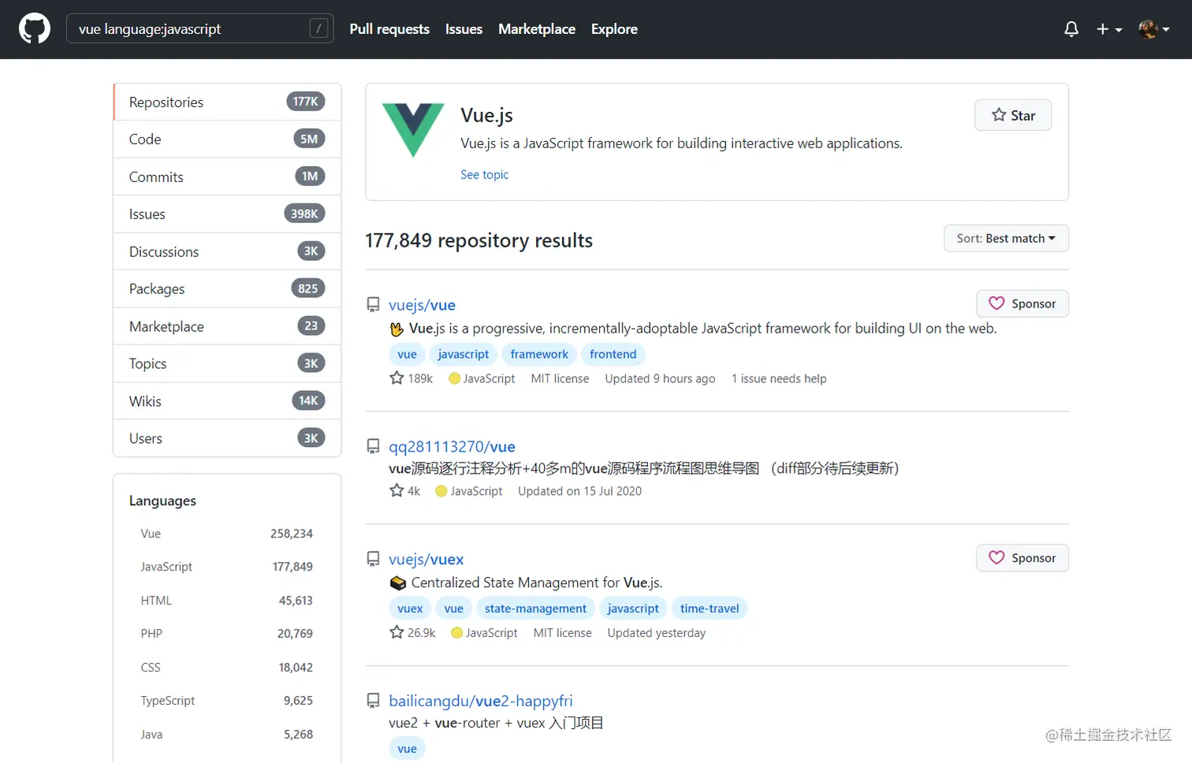Screen dimensions: 1192x763
Task: Select the Discussions results filter
Action: (227, 251)
